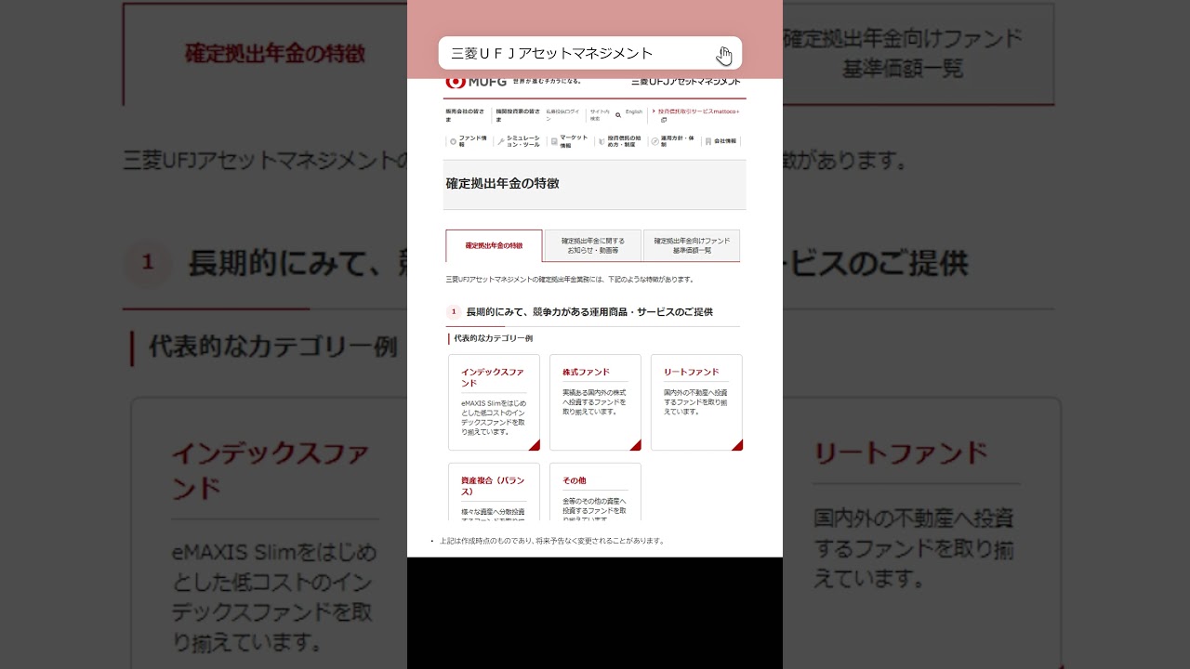Click the サイト内検索 label
1190x669 pixels.
pos(600,115)
